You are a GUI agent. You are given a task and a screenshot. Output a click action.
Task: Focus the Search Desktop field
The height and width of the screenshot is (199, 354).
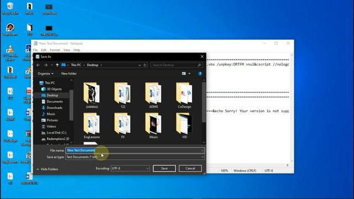[176, 65]
